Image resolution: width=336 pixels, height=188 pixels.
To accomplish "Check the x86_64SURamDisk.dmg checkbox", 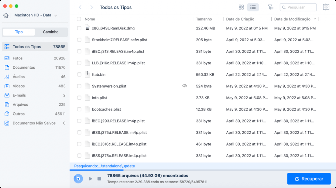I will [x=79, y=28].
